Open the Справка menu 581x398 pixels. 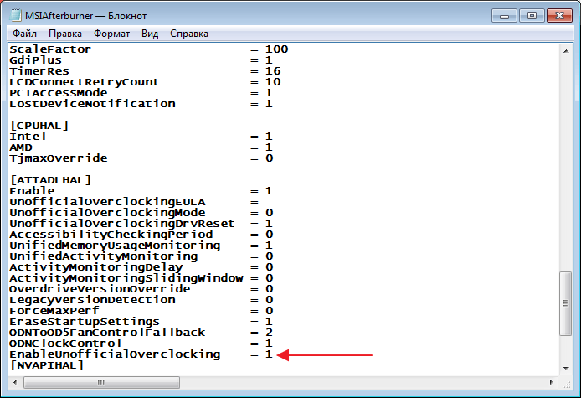pos(189,34)
